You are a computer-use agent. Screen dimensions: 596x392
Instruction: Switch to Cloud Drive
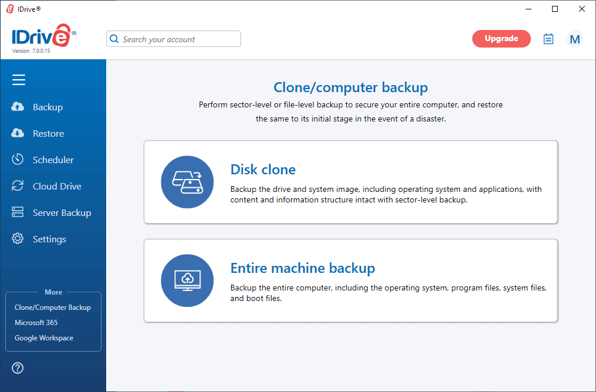(57, 186)
